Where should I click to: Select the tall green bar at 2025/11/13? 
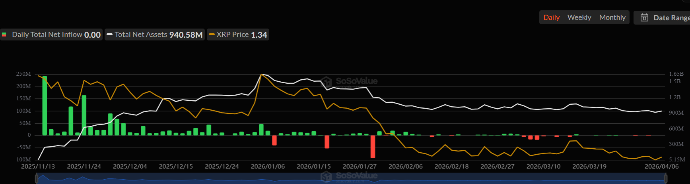45,105
